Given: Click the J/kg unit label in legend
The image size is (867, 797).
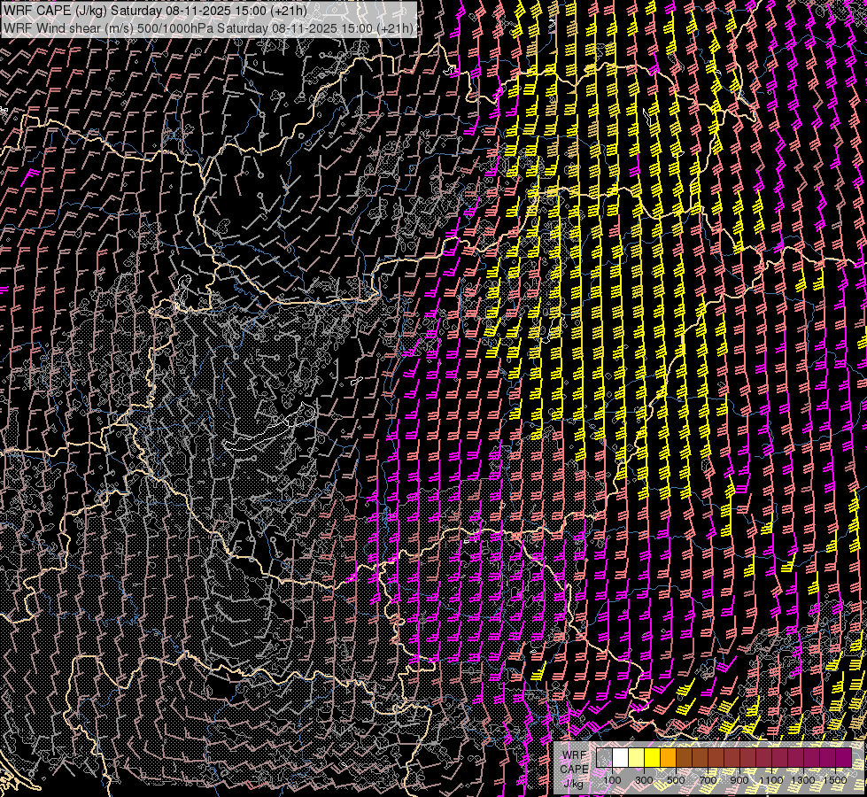Looking at the screenshot, I should point(574,784).
